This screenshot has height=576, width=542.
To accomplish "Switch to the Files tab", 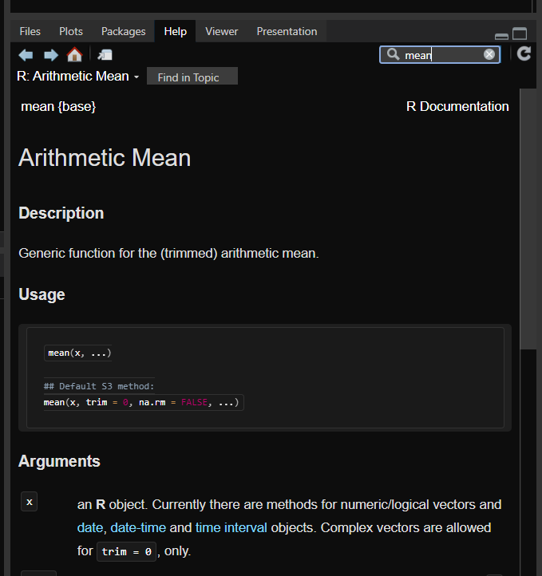I will (x=30, y=31).
